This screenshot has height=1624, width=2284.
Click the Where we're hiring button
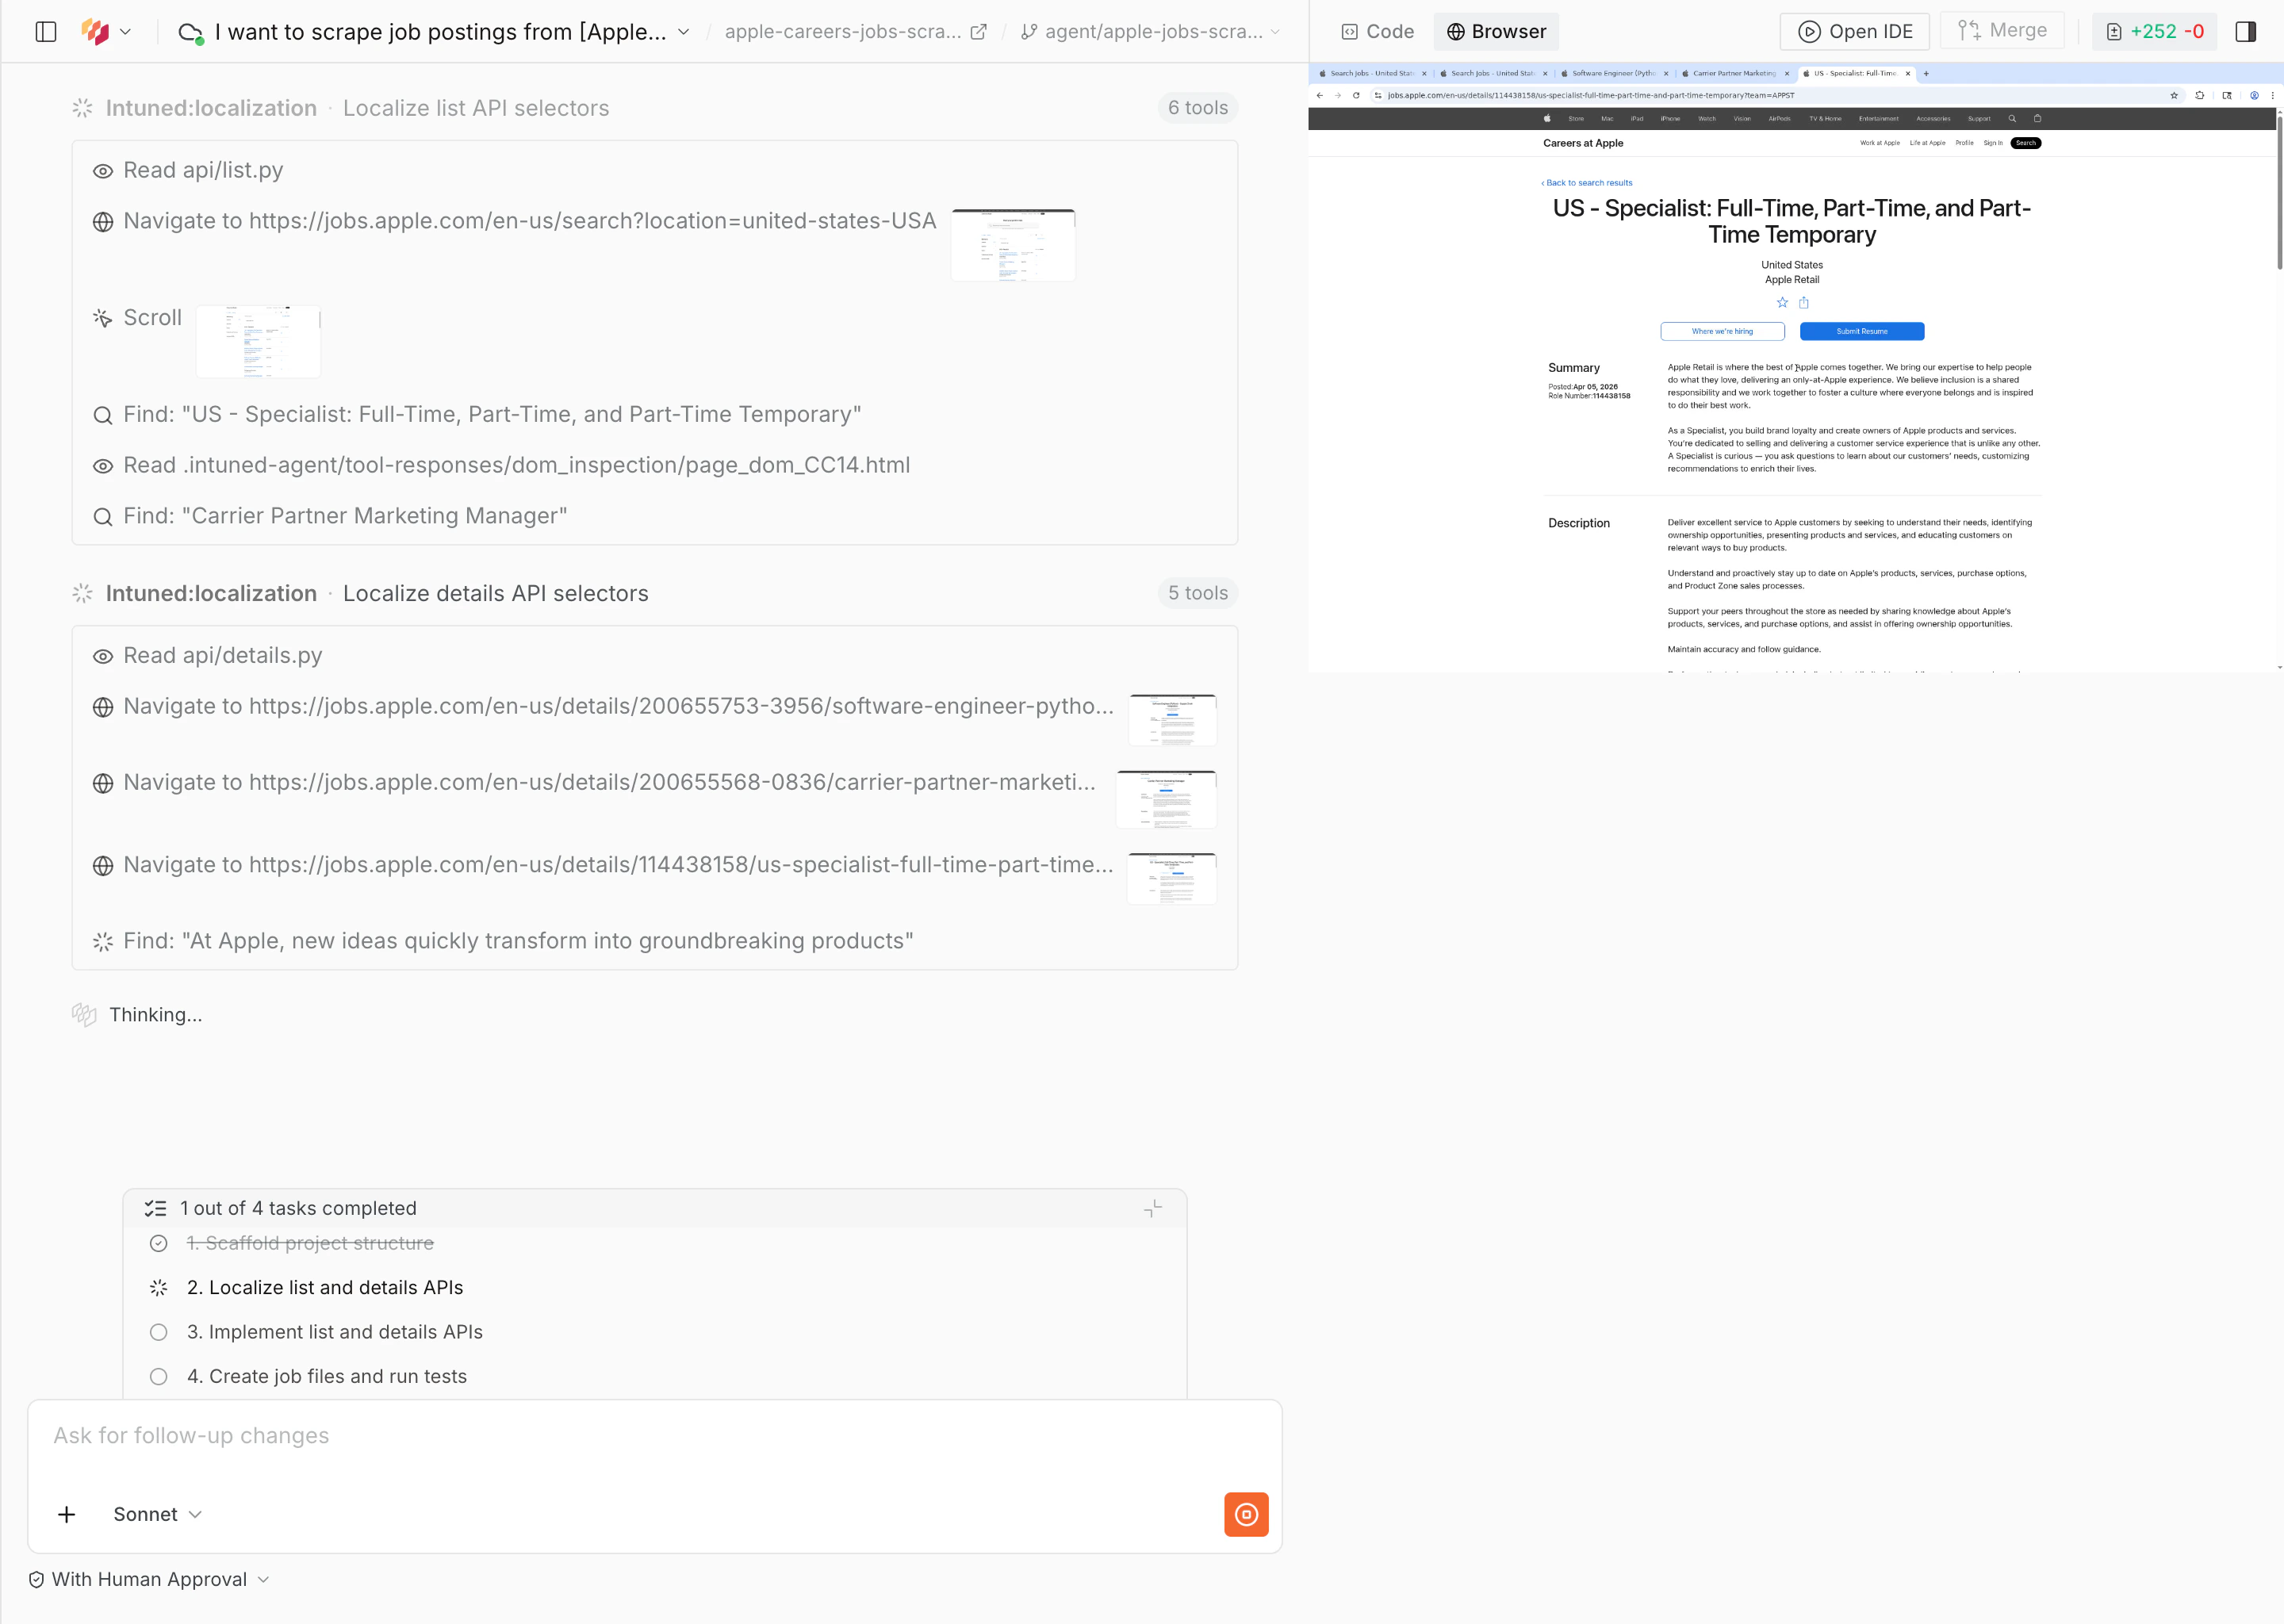1722,332
